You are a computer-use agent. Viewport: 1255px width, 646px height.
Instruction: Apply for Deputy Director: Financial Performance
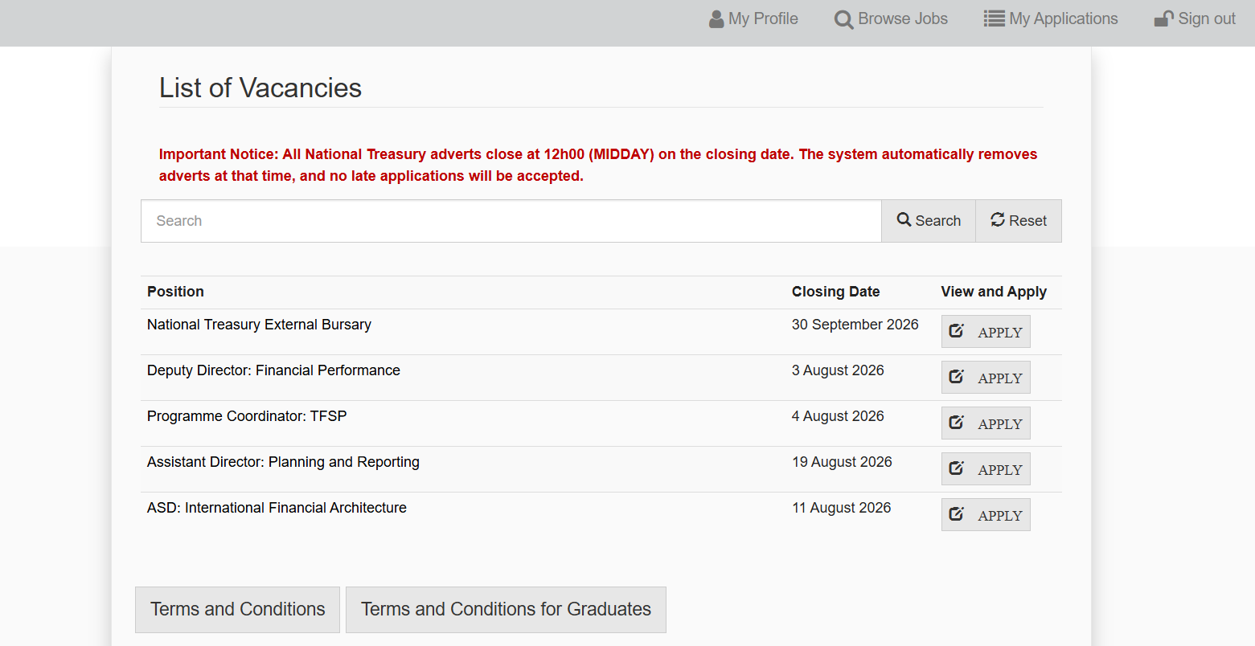pos(986,378)
